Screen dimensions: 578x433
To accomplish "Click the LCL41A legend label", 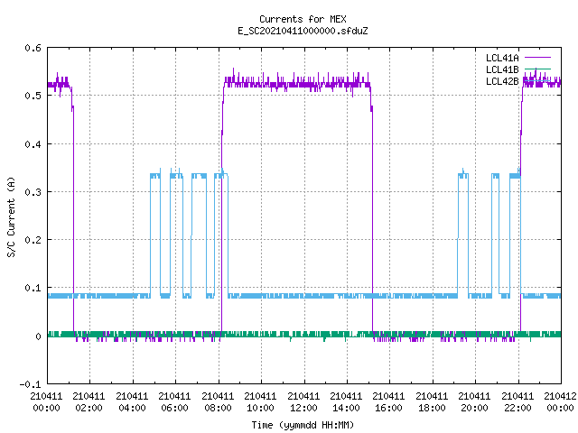I will 502,58.
